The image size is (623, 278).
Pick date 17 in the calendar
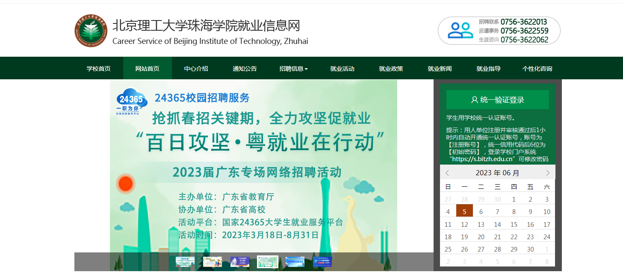[x=547, y=224]
